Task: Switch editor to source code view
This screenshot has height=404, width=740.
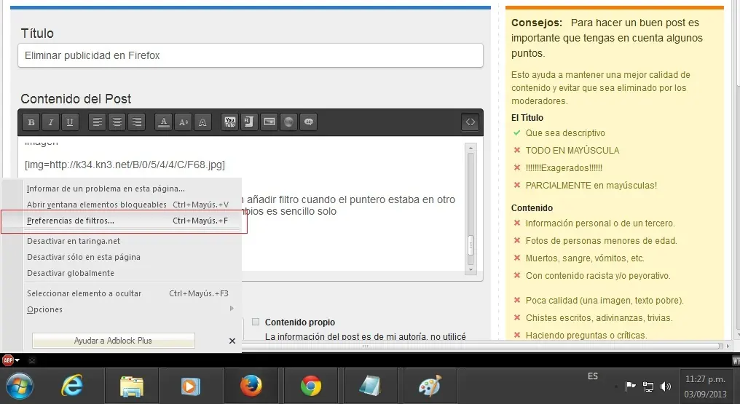Action: click(x=470, y=122)
